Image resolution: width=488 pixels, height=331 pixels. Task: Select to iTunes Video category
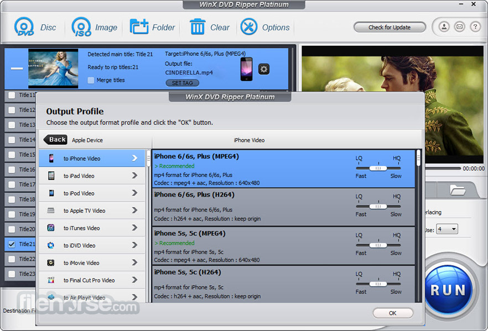tap(92, 228)
